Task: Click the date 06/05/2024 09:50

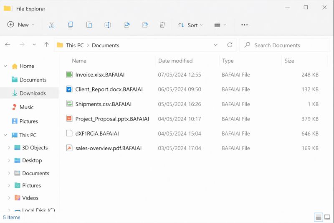Action: click(180, 89)
